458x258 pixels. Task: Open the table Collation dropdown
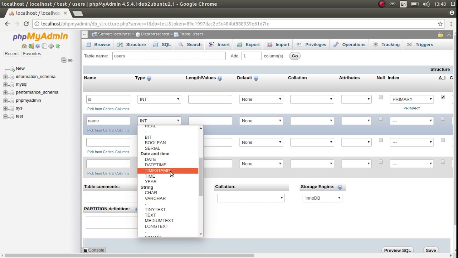251,198
